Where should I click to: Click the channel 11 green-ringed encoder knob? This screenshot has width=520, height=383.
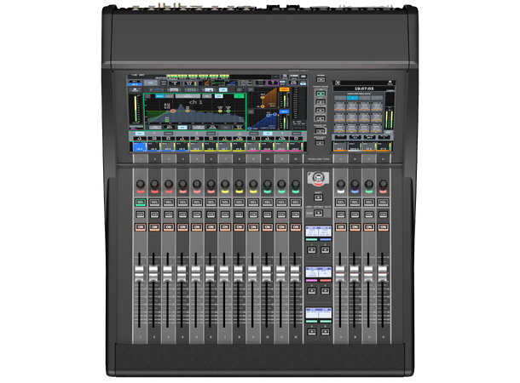[x=281, y=184]
